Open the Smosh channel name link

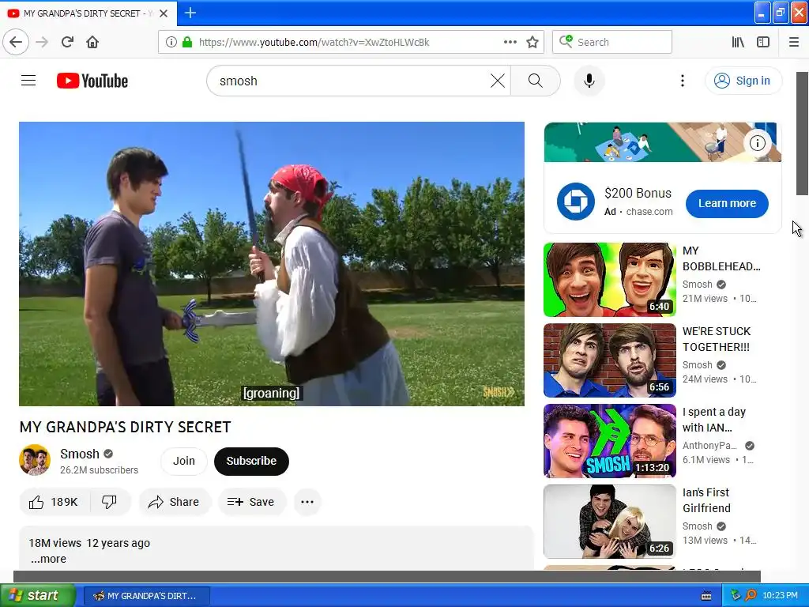coord(80,454)
